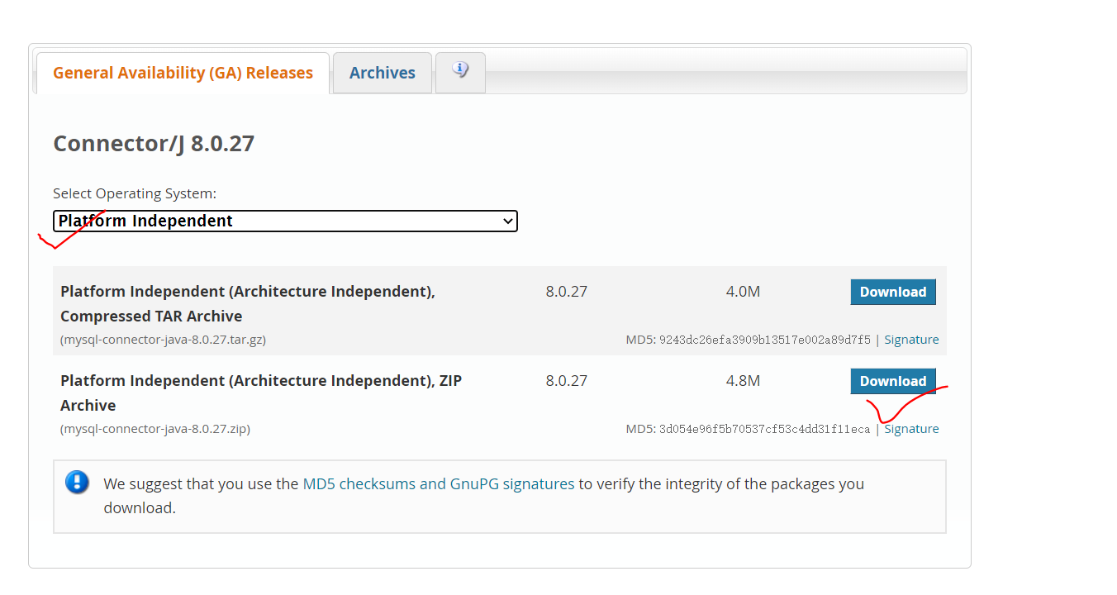The width and height of the screenshot is (1117, 595).
Task: Click the Select Operating System label
Action: point(134,193)
